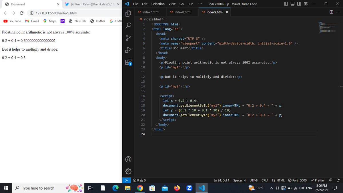Split the editor to the right
Viewport: 343px width, 193px height.
coord(331,12)
